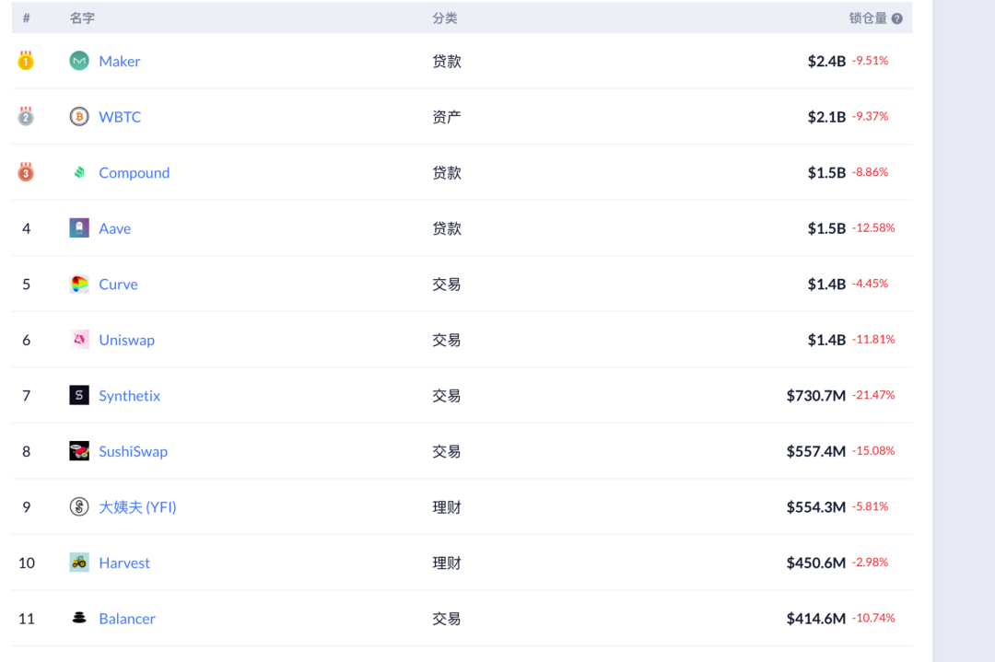Open the Maker project link

120,62
